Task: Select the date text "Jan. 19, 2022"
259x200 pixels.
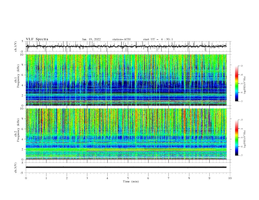Action: (x=91, y=39)
